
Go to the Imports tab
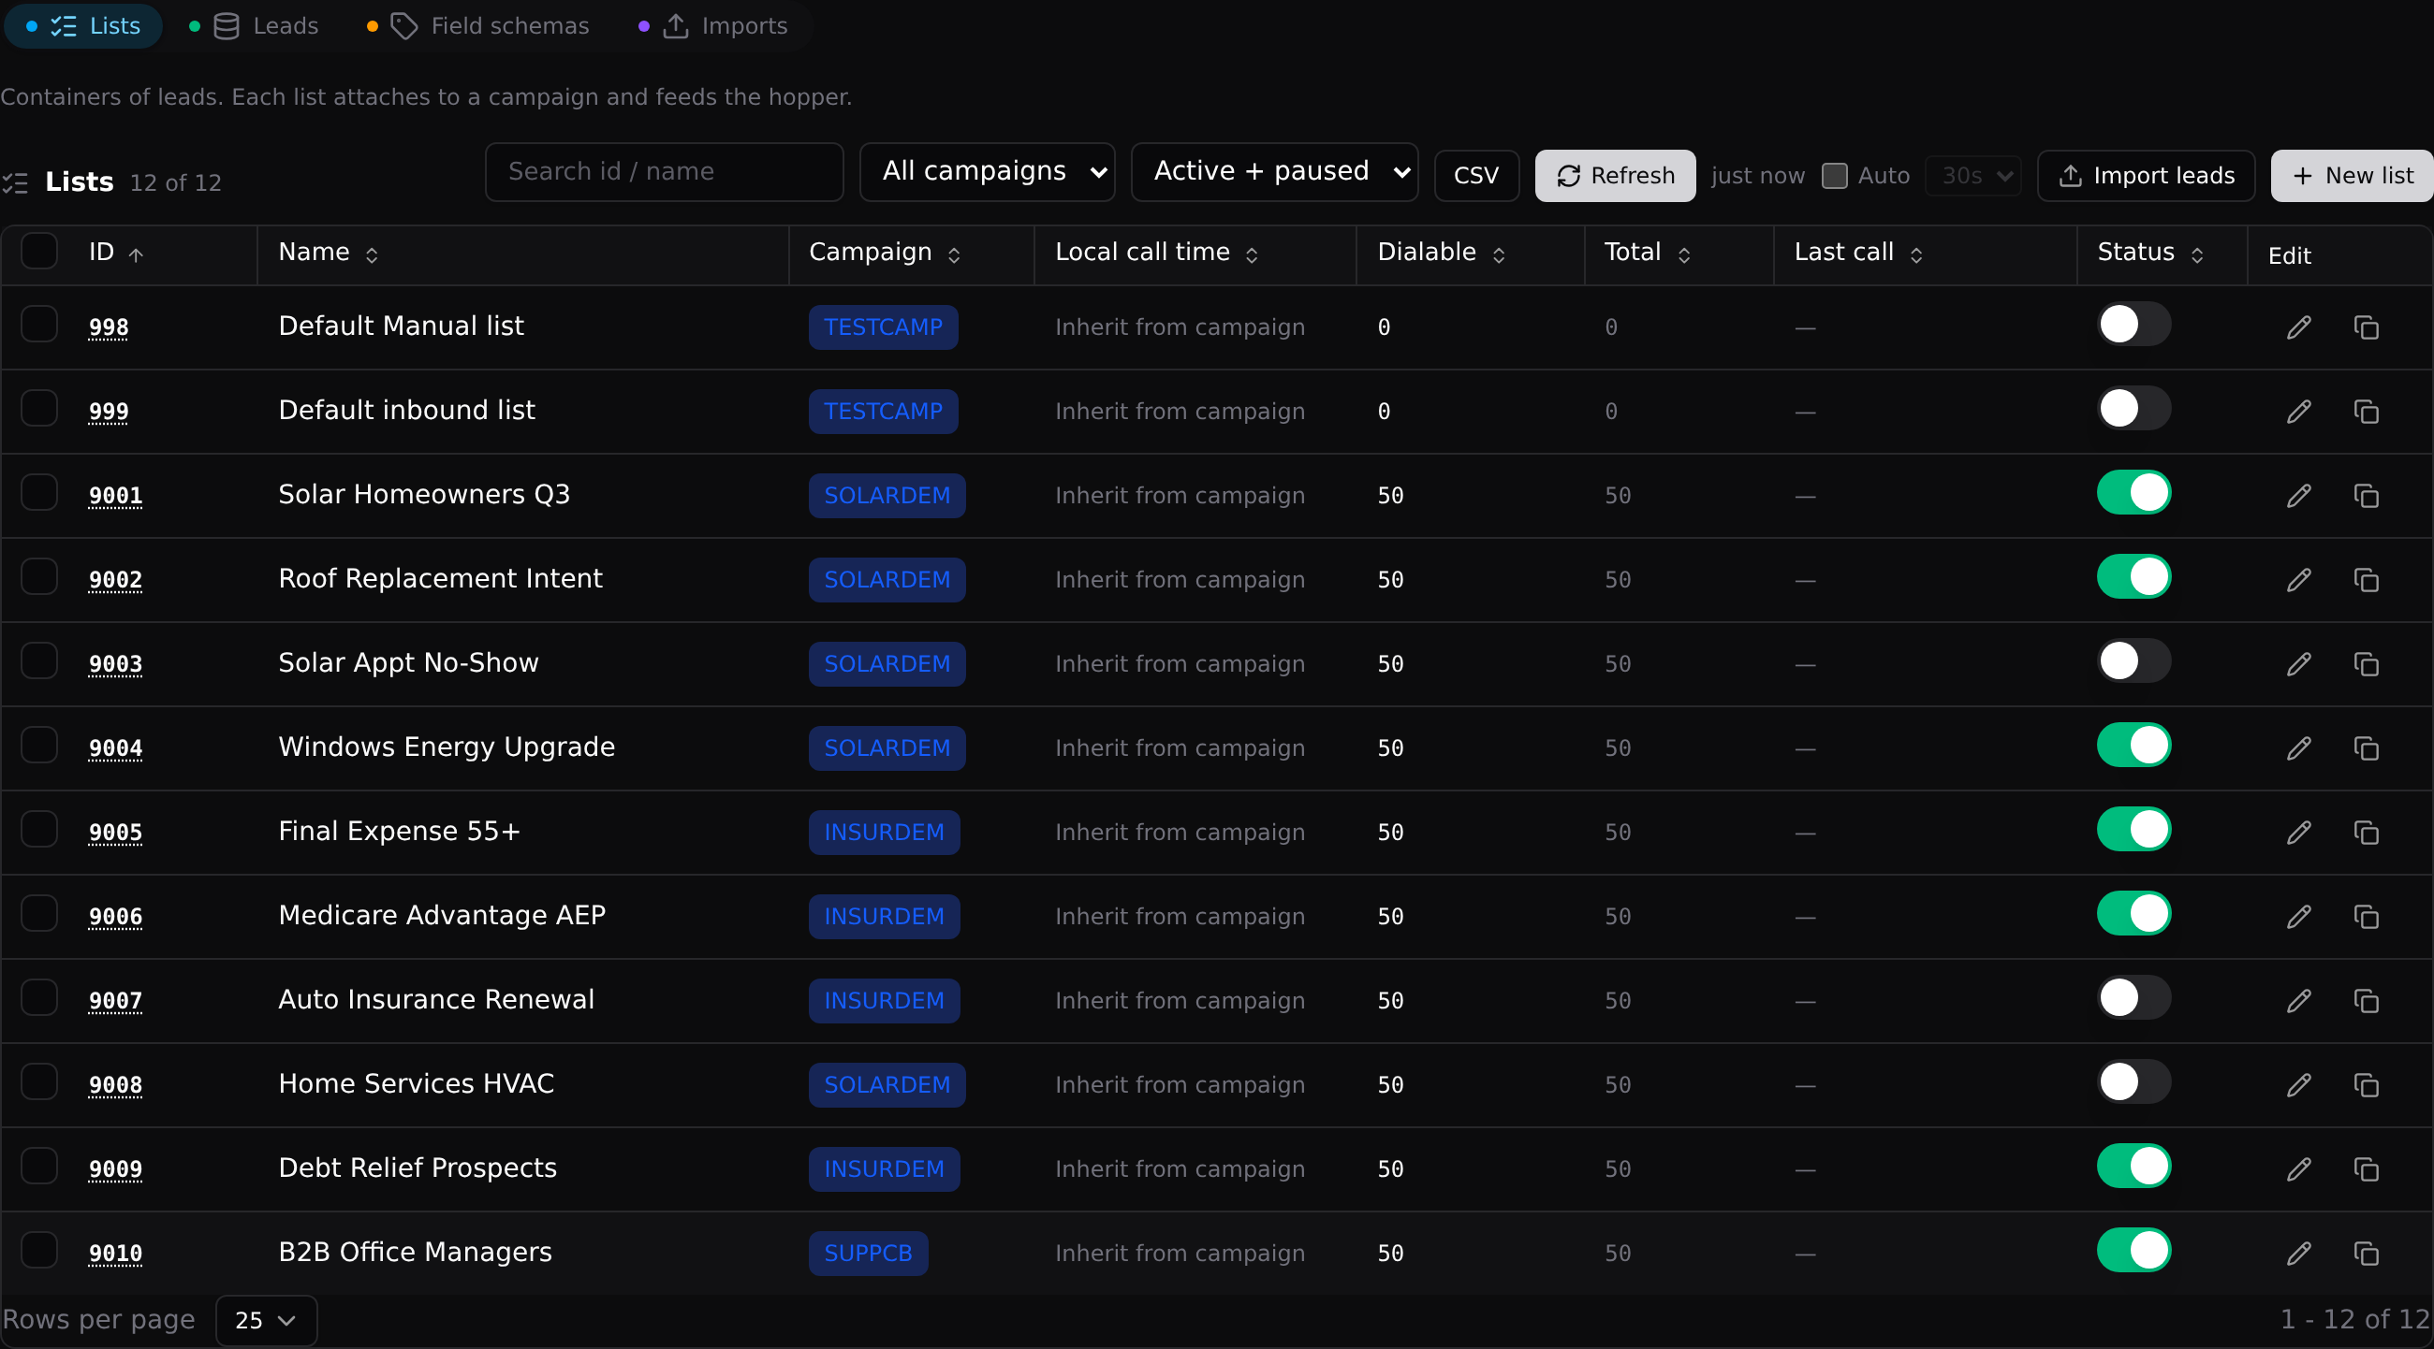713,26
